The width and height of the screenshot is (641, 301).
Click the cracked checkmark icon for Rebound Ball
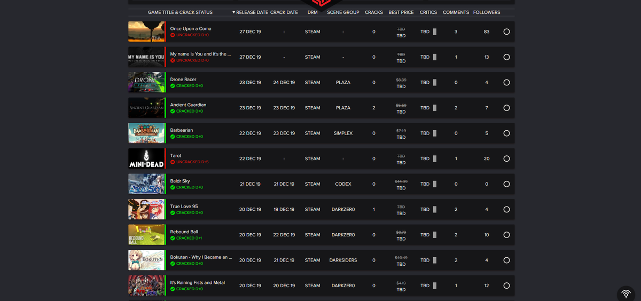tap(173, 238)
